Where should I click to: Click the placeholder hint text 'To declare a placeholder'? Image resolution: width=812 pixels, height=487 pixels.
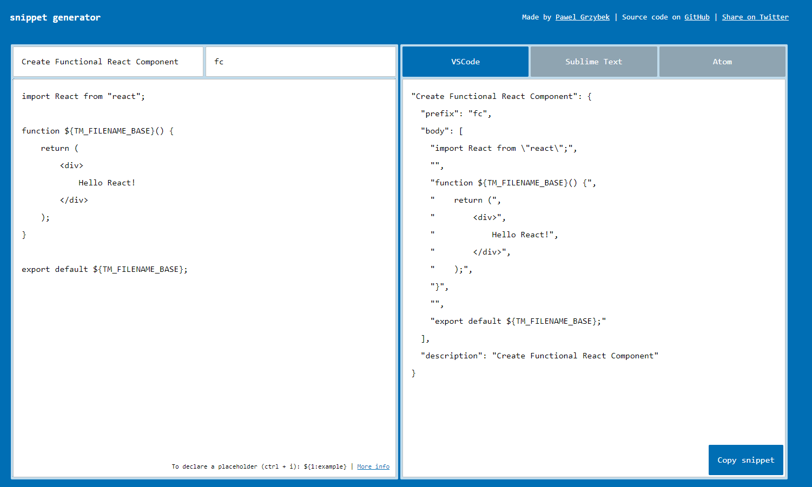259,466
